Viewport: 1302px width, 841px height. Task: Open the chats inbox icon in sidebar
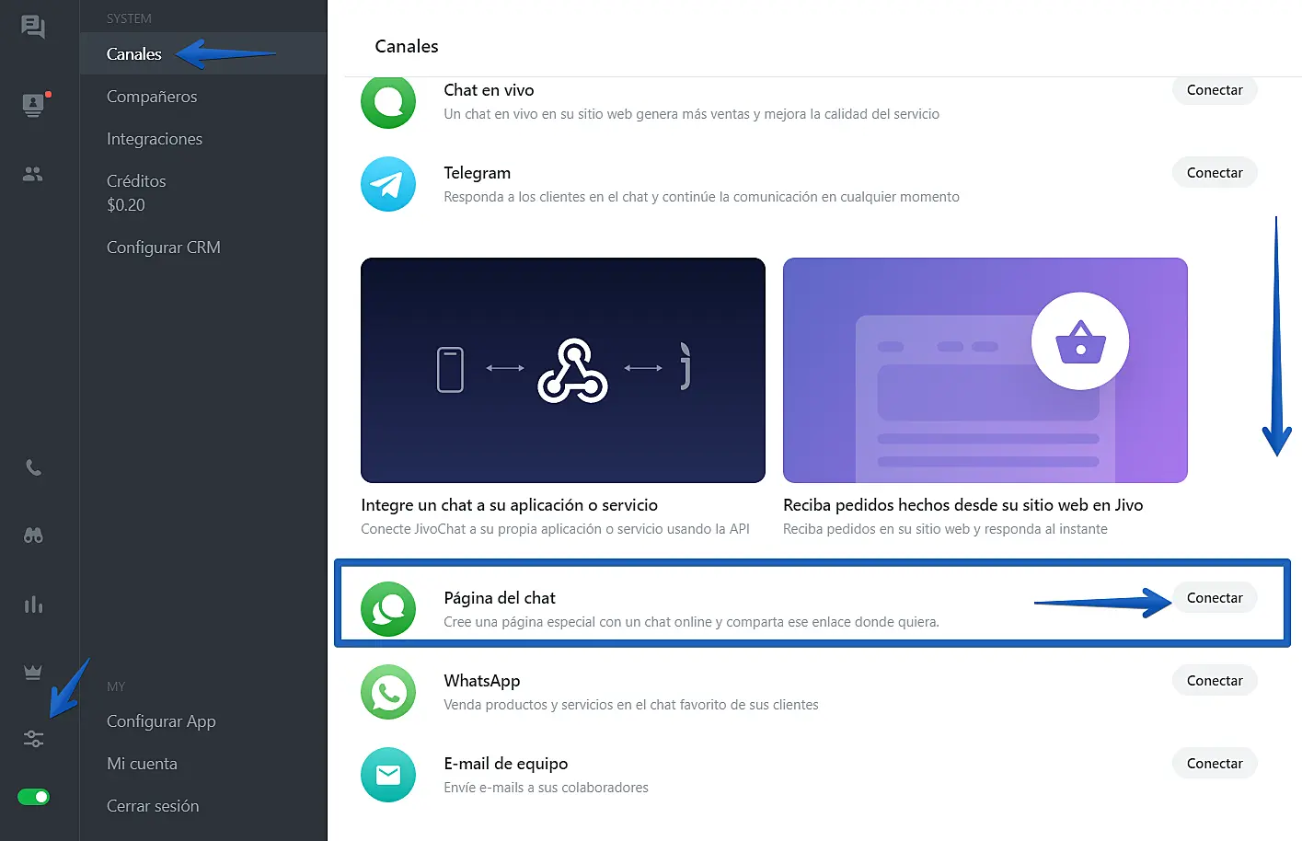pyautogui.click(x=33, y=27)
